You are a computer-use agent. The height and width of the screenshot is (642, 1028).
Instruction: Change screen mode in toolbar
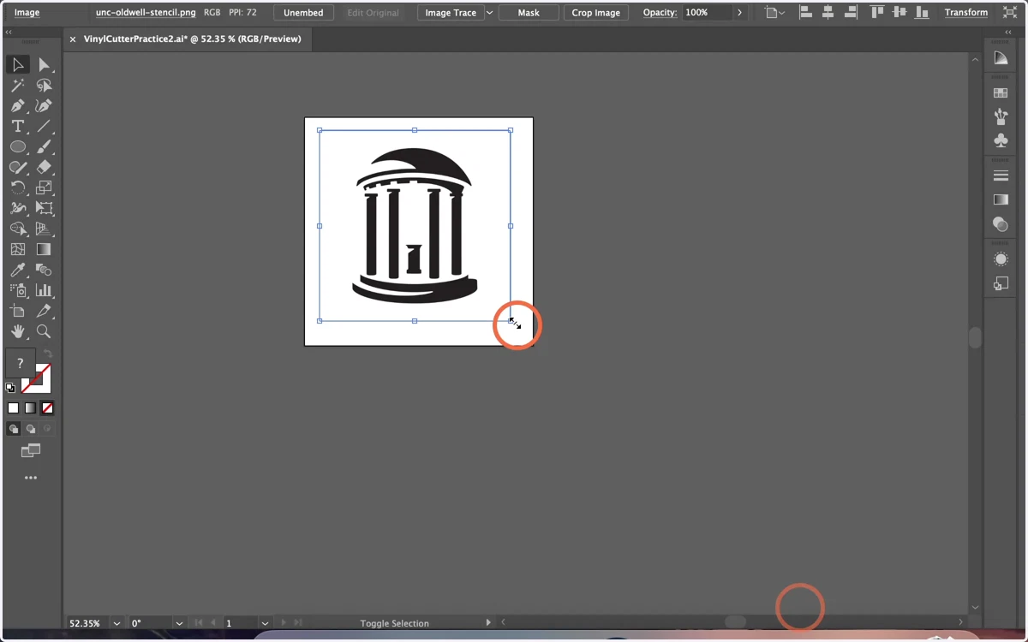(x=31, y=451)
